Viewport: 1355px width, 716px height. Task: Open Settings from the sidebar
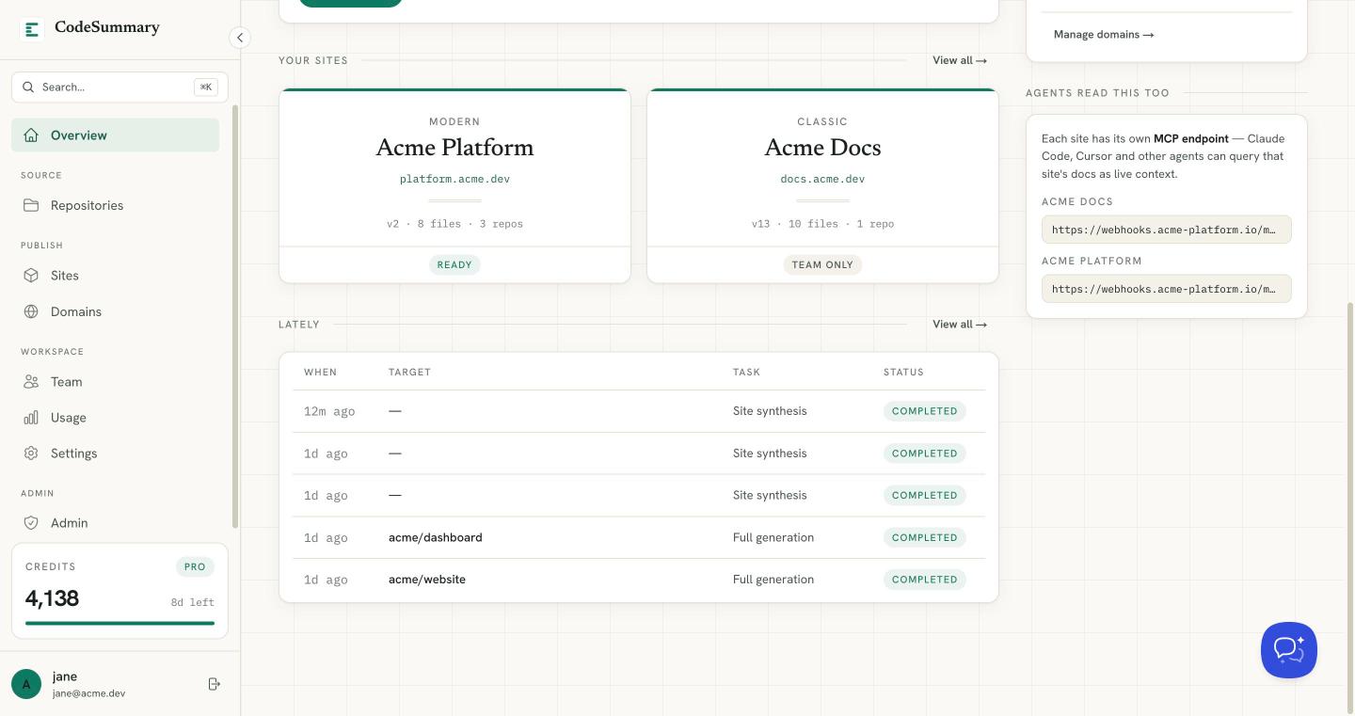click(115, 453)
